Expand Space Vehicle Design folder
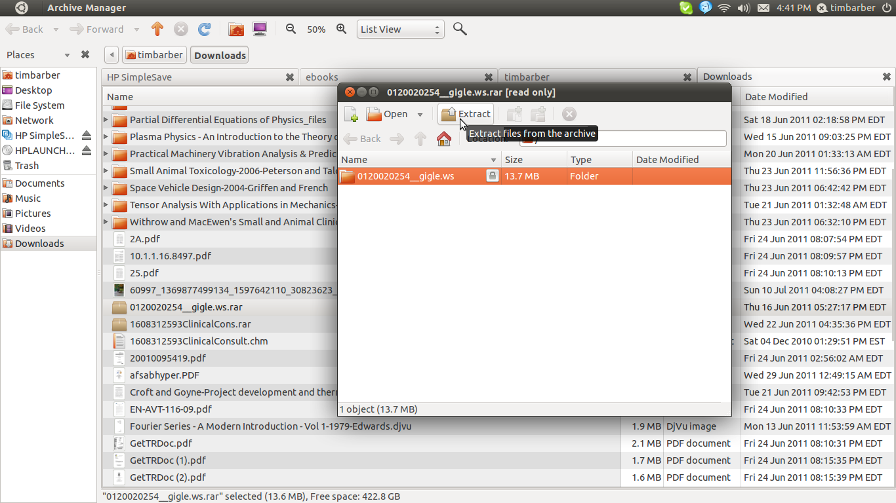Image resolution: width=896 pixels, height=503 pixels. point(106,188)
